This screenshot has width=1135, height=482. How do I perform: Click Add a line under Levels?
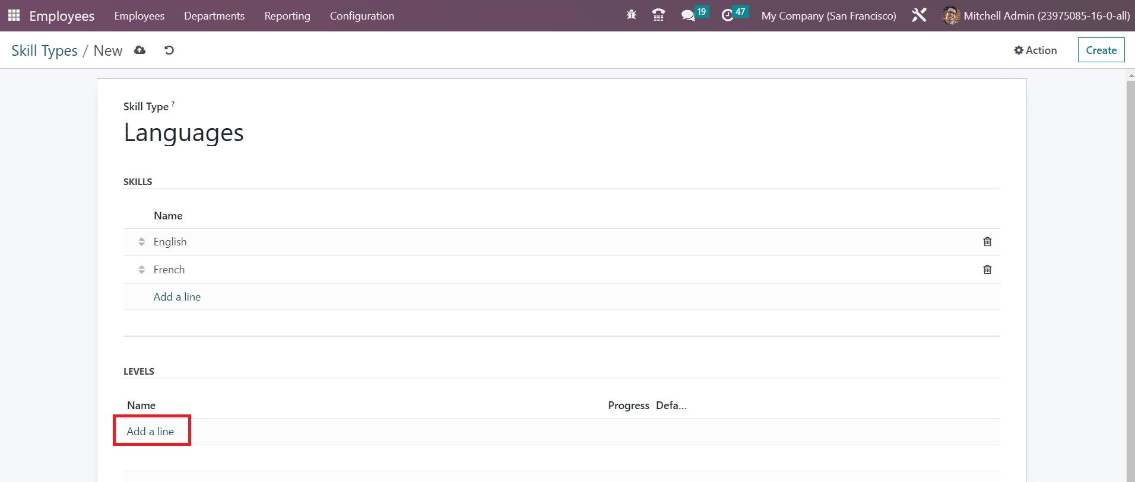coord(150,432)
